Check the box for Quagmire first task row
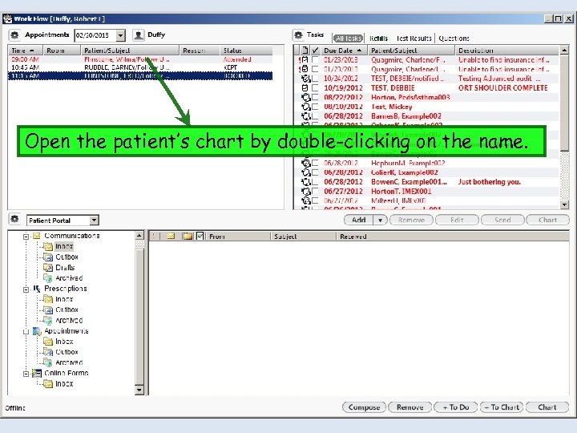 [315, 59]
